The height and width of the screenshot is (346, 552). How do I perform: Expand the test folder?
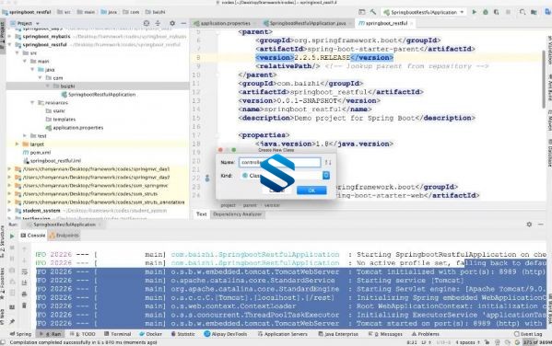point(25,135)
